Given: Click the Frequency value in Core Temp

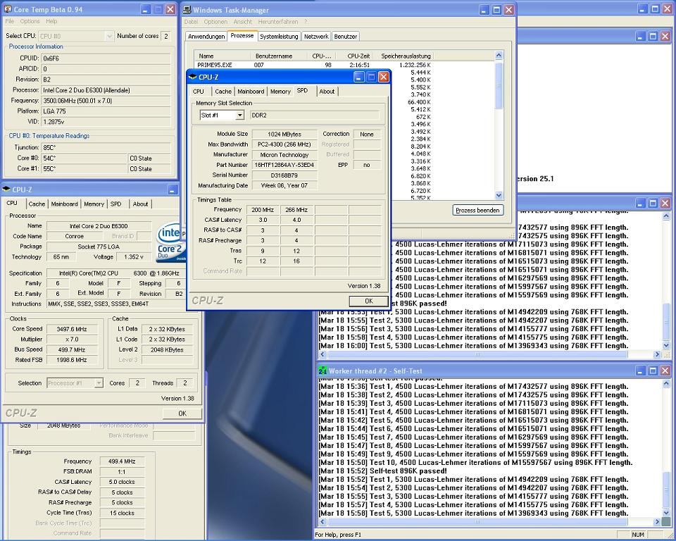Looking at the screenshot, I should [106, 101].
